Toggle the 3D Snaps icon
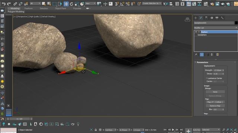Viewport: 238px width, 133px height. 116,4
